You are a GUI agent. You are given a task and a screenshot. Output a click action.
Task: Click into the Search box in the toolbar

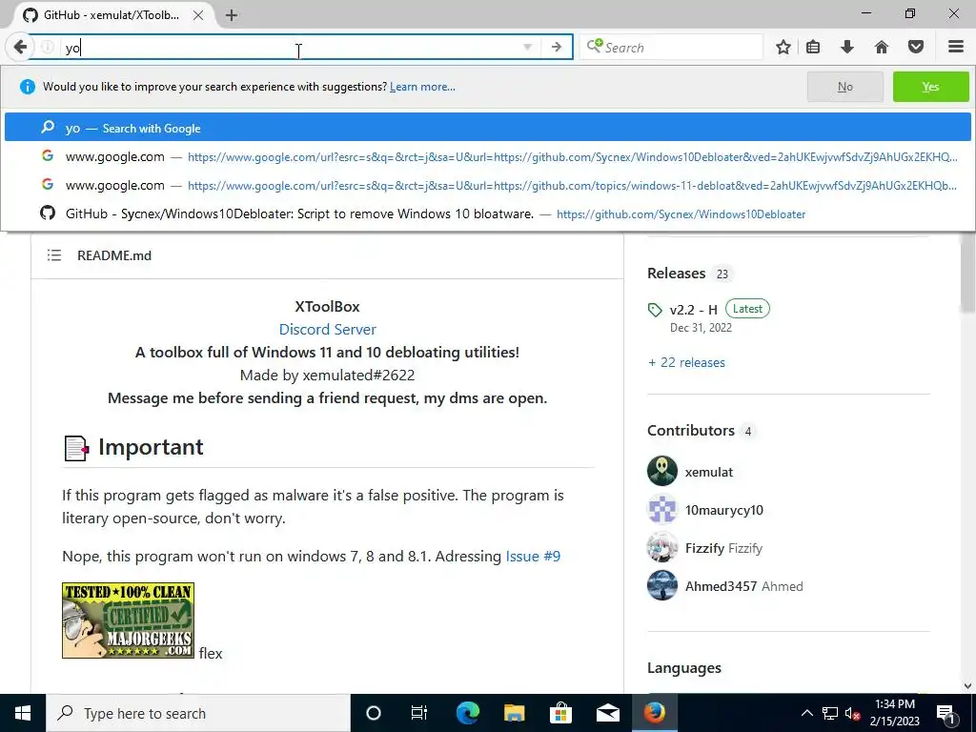(671, 48)
